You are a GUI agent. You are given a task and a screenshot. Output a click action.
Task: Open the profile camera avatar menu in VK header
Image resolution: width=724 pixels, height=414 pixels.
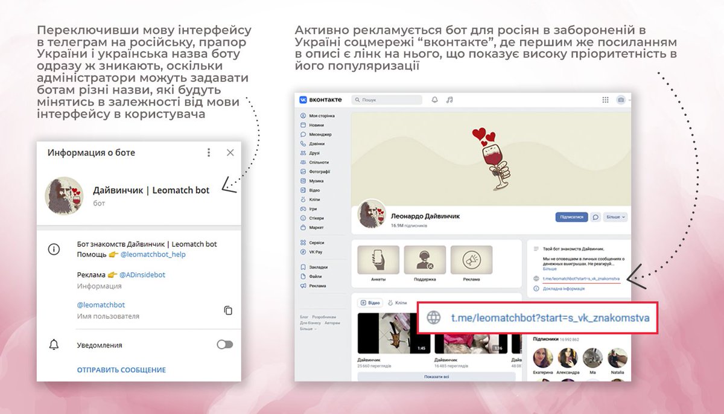click(621, 100)
